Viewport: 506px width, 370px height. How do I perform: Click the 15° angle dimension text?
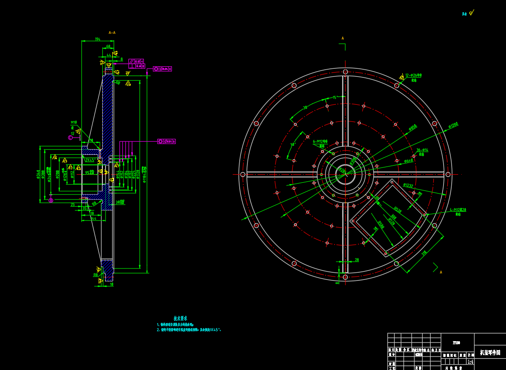335,97
